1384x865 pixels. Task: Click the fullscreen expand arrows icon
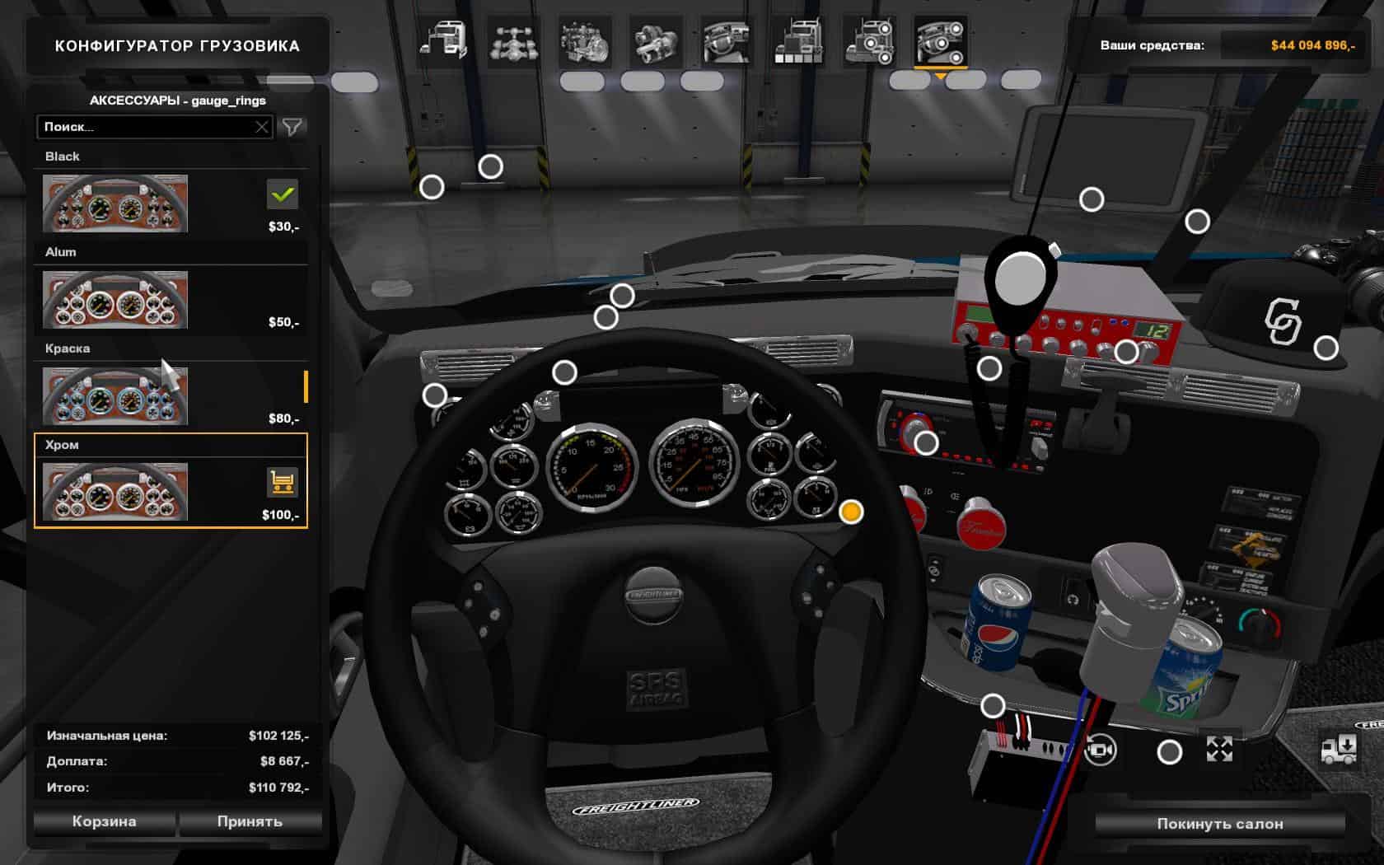tap(1219, 750)
